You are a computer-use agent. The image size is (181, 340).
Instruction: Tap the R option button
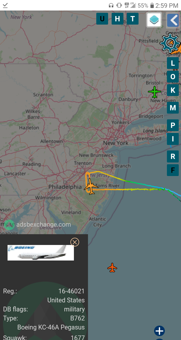(x=173, y=156)
